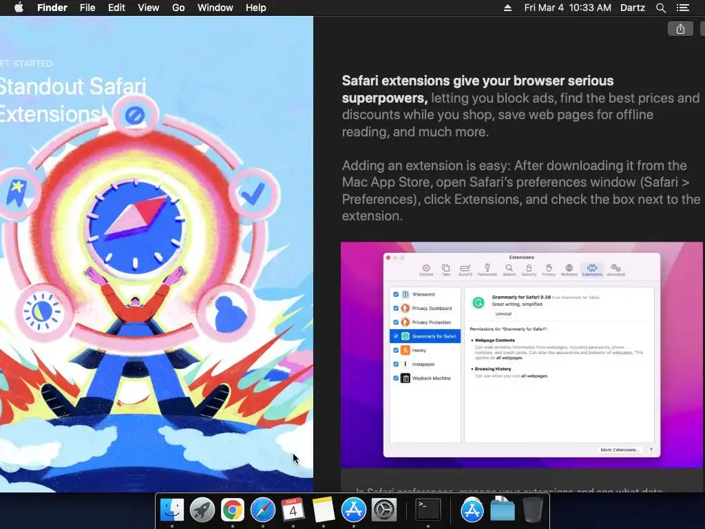705x529 pixels.
Task: Click the eject icon in menu bar
Action: tap(507, 8)
